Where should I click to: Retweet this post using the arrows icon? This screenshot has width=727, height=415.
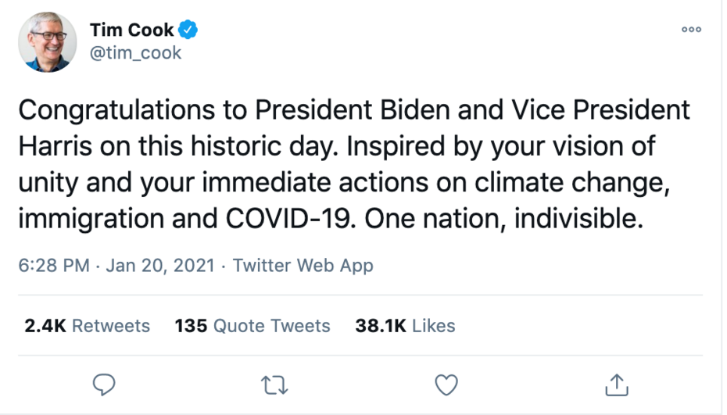(275, 385)
